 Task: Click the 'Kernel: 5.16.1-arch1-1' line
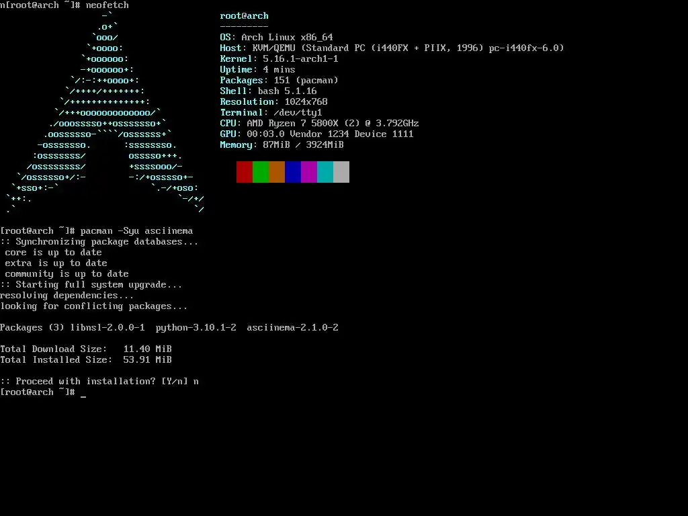279,59
